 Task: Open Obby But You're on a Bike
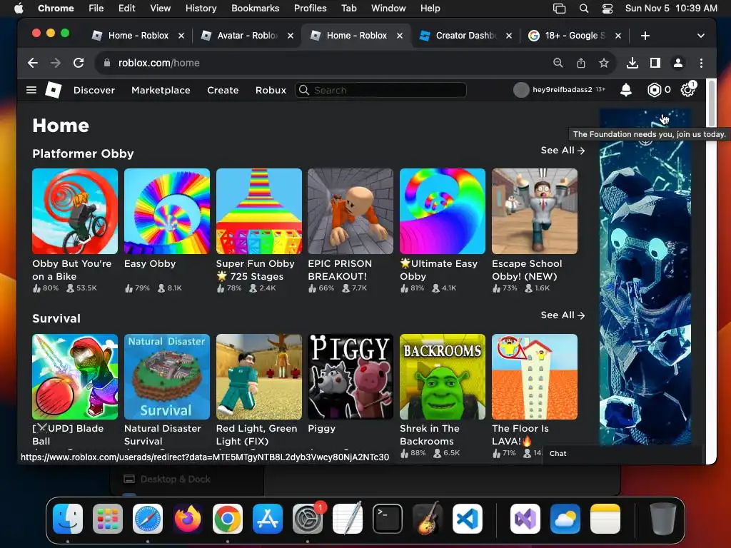(x=74, y=211)
